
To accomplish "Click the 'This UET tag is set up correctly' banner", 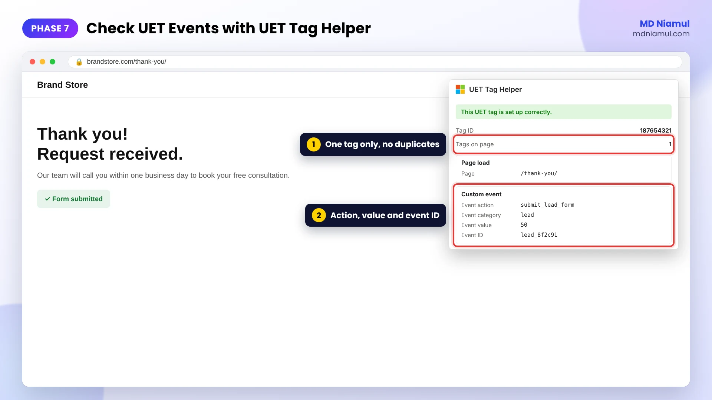I will pyautogui.click(x=563, y=112).
